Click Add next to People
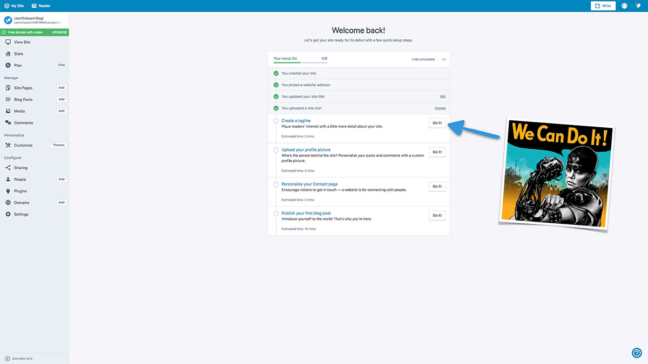The width and height of the screenshot is (648, 364). point(62,179)
